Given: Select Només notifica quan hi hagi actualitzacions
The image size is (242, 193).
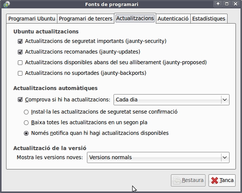Looking at the screenshot, I should (x=26, y=133).
